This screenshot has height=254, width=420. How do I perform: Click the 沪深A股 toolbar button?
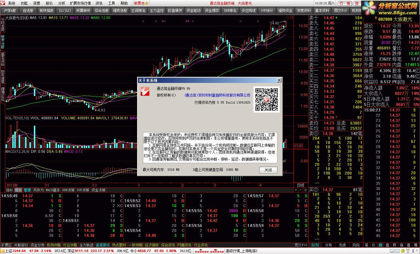click(x=10, y=10)
